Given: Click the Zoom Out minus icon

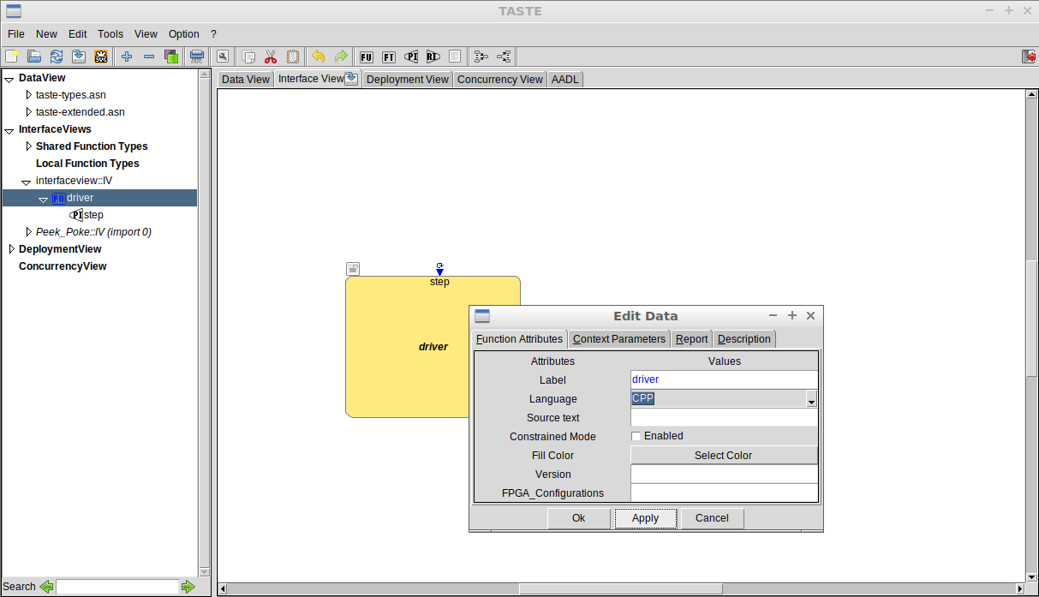Looking at the screenshot, I should (149, 57).
